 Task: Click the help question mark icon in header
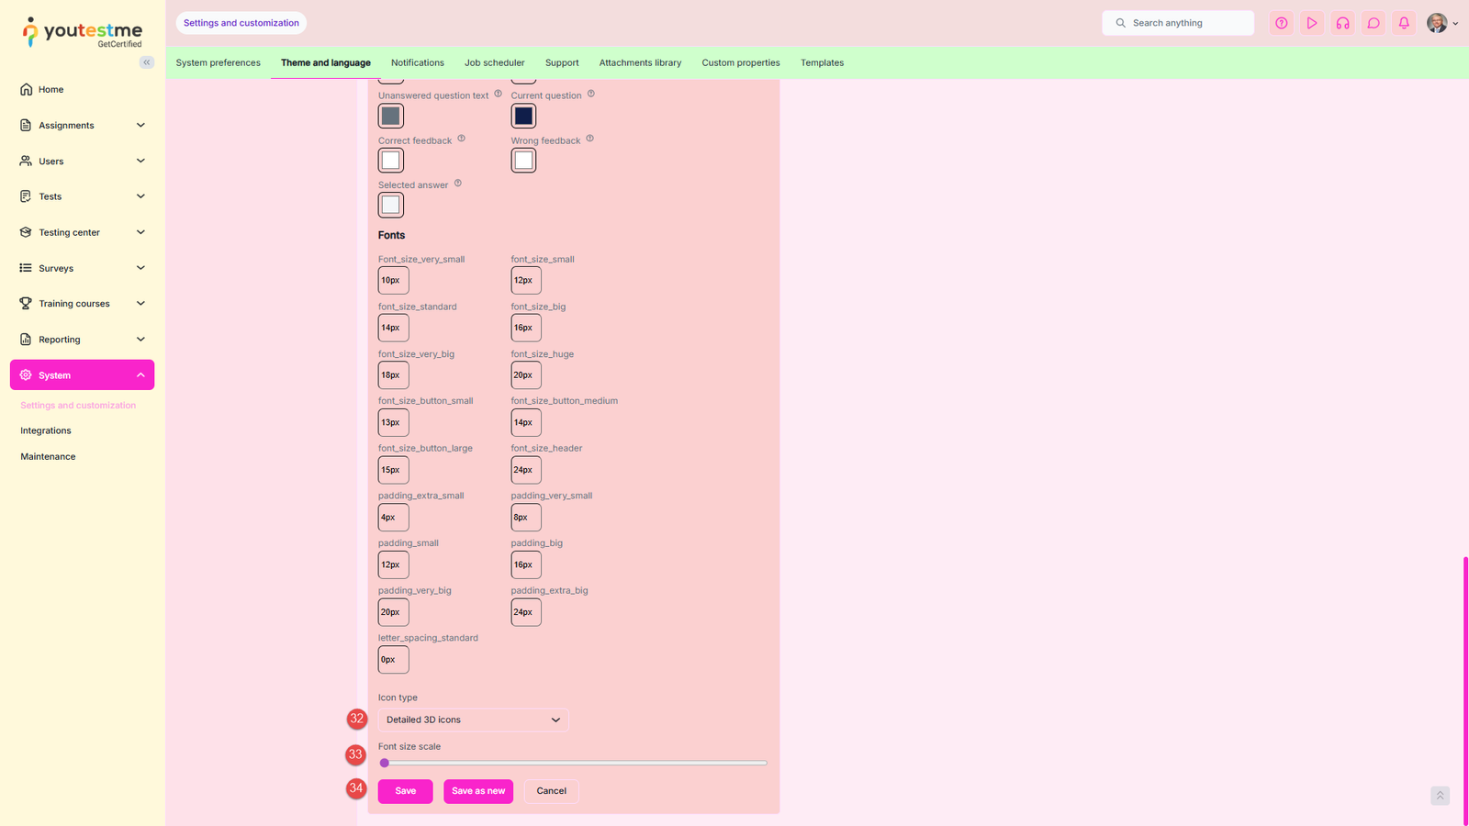[1281, 23]
